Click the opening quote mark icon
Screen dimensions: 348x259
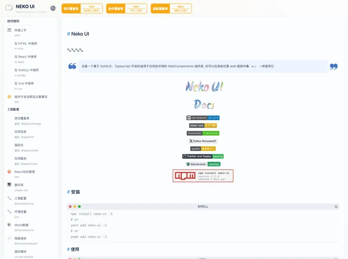72,66
